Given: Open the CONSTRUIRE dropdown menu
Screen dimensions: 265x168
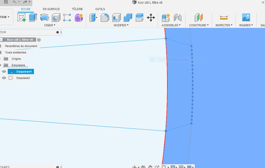Looking at the screenshot, I should pyautogui.click(x=199, y=25).
